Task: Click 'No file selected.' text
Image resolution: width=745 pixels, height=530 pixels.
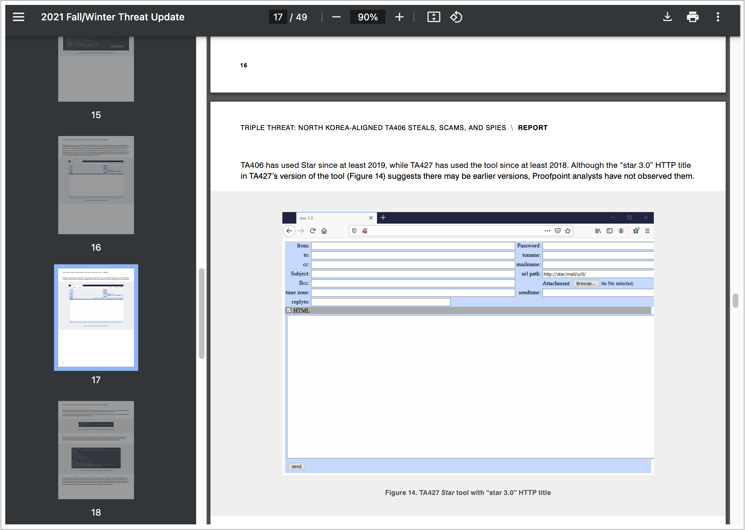Action: pyautogui.click(x=617, y=283)
